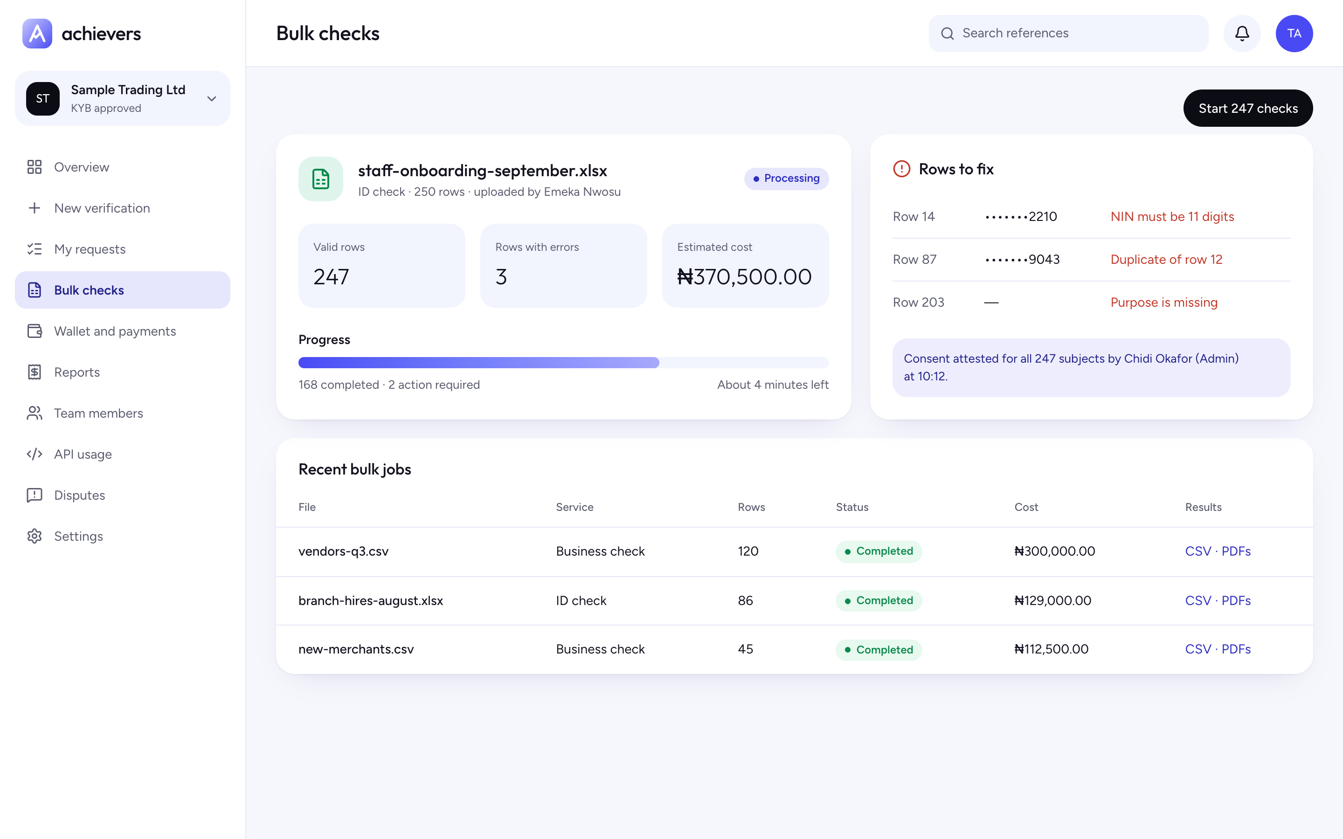Open Settings gear icon
Screen dimensions: 1343x839
[35, 536]
